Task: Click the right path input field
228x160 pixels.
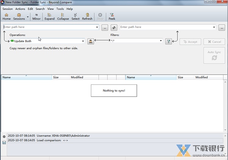Action: (x=166, y=27)
